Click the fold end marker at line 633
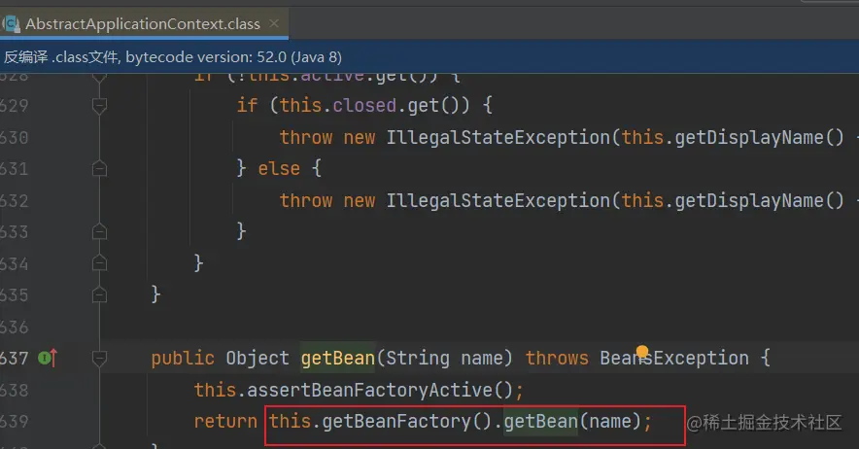Screen dimensions: 859x449 (99, 231)
